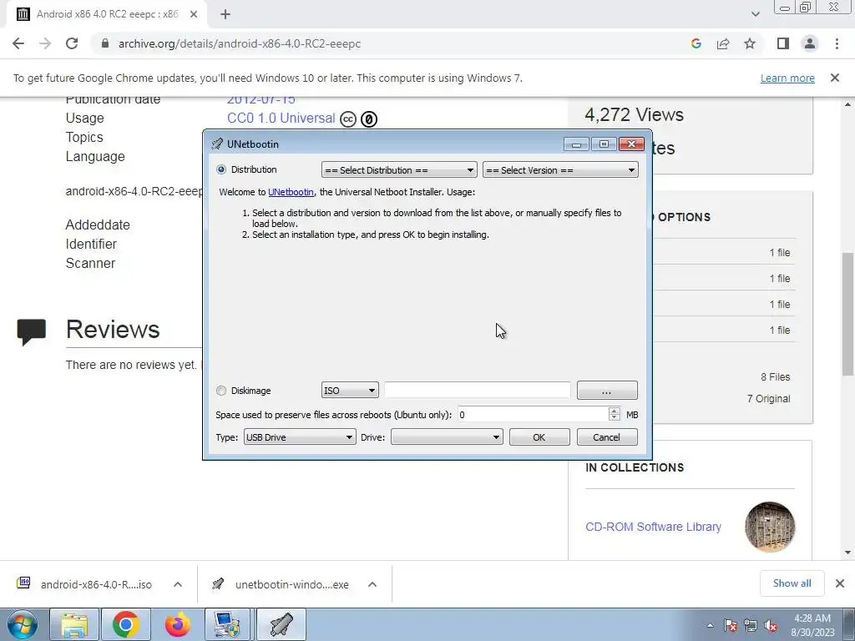
Task: Click UNetbootin taskbar icon
Action: pos(281,624)
